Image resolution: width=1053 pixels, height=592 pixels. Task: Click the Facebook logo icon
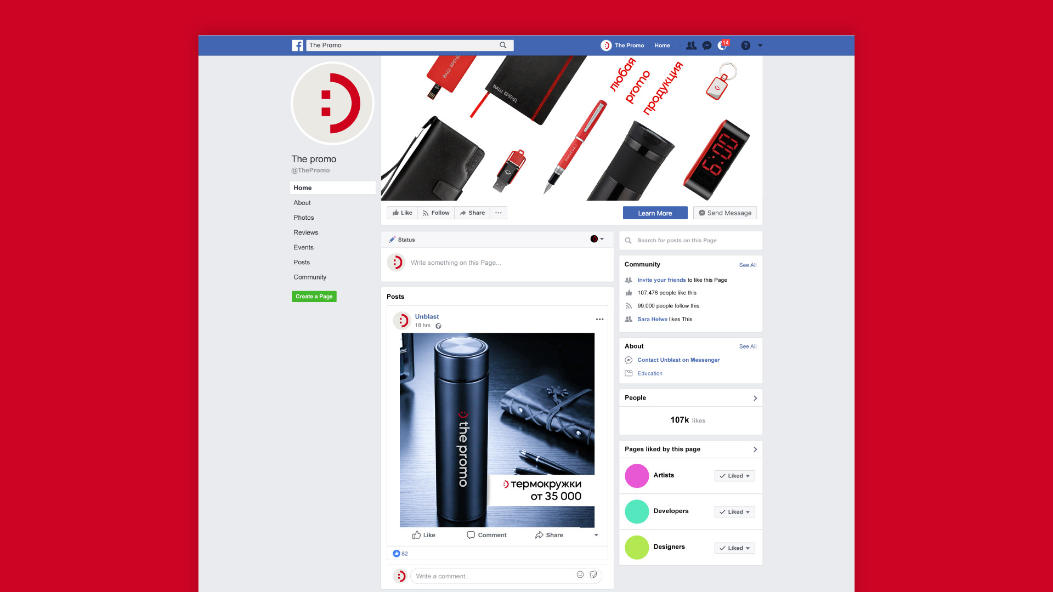pyautogui.click(x=297, y=45)
